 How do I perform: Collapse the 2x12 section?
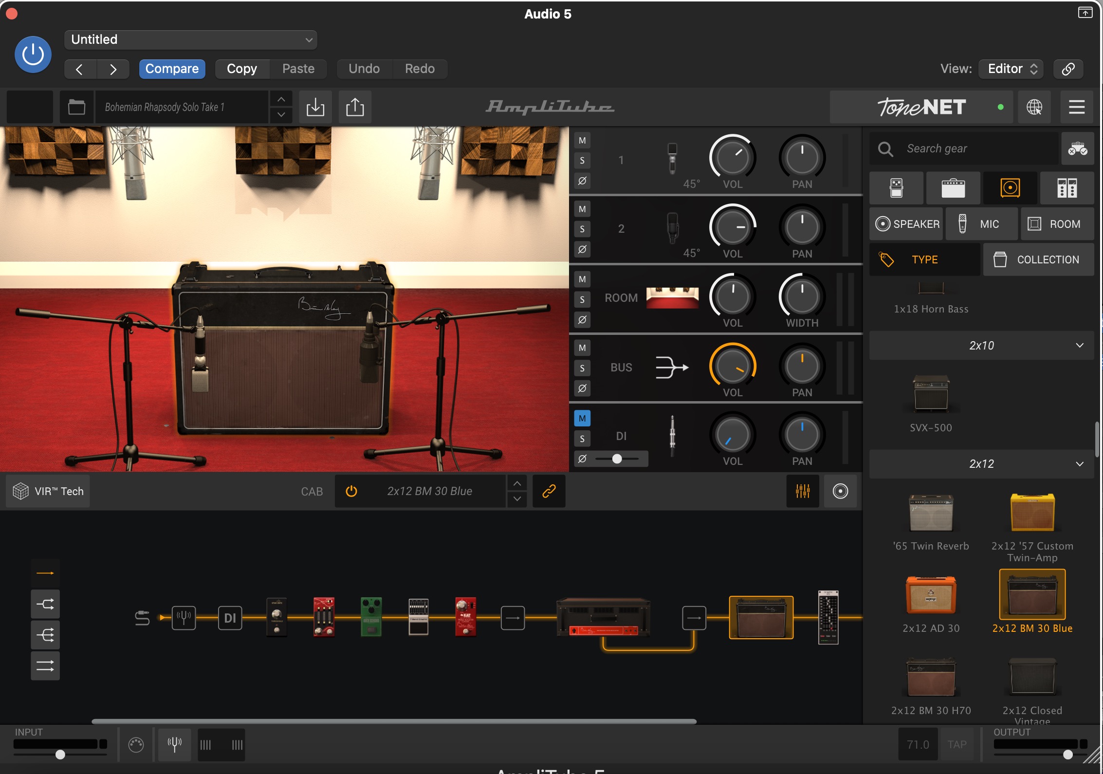click(x=982, y=464)
